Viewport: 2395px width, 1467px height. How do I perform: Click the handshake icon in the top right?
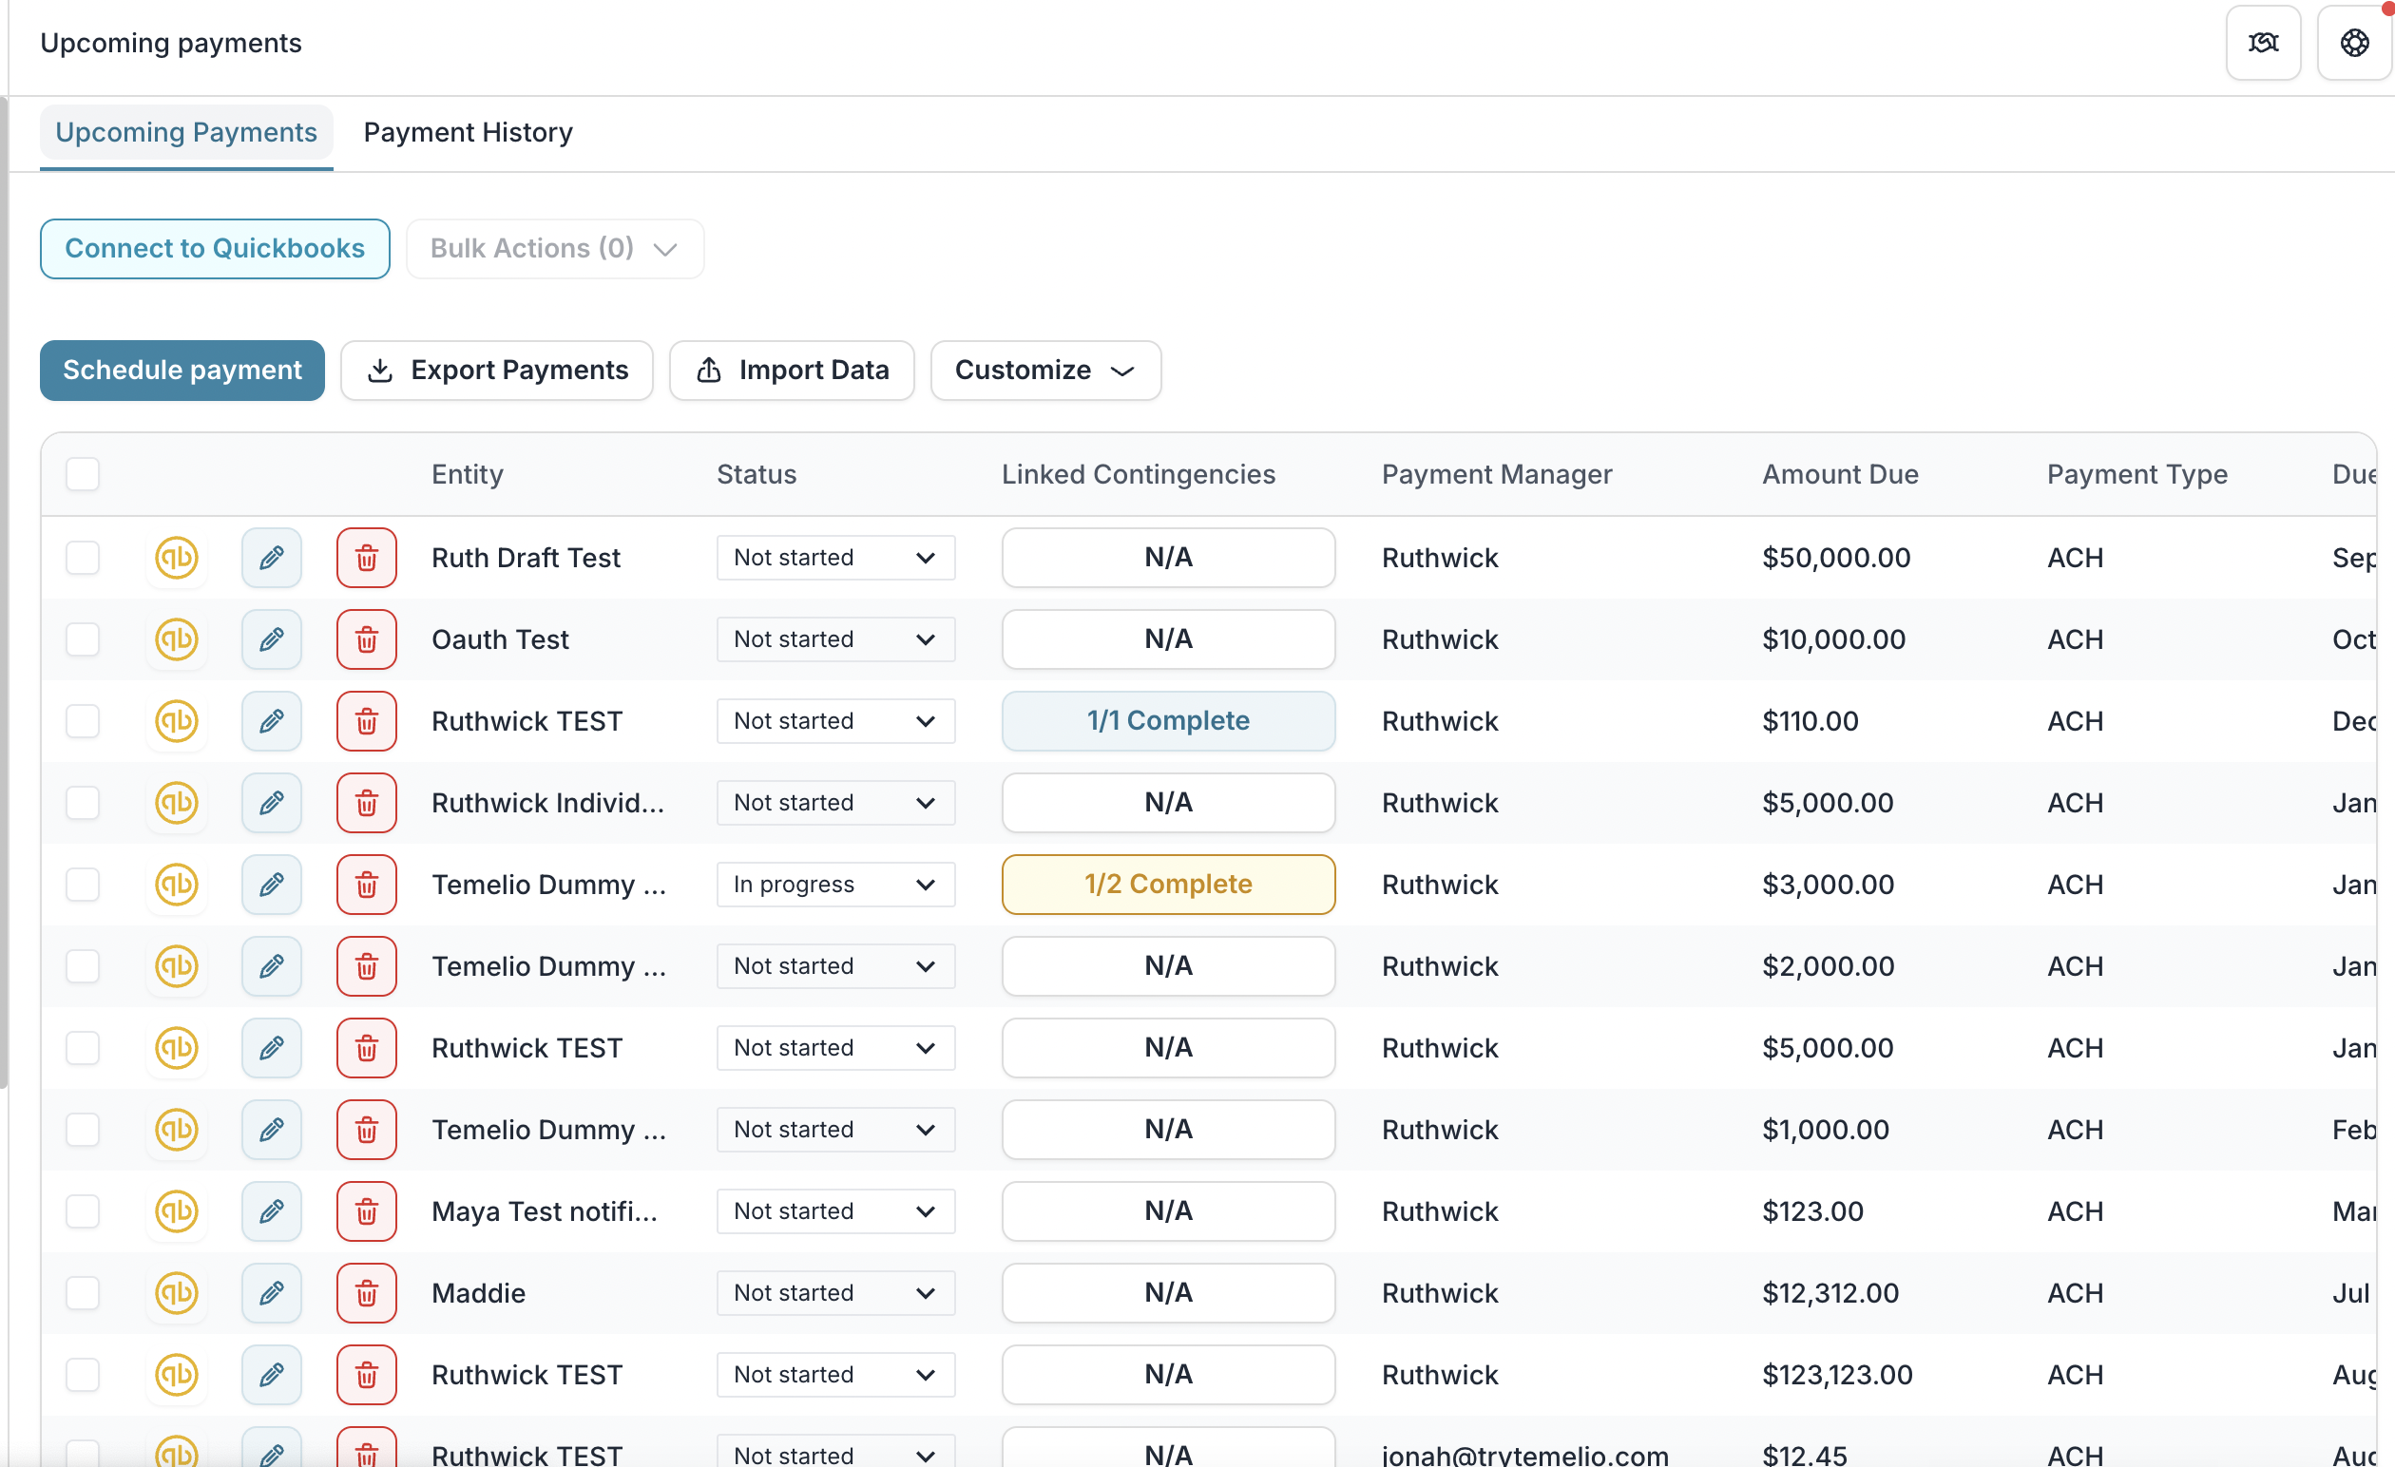click(2262, 43)
